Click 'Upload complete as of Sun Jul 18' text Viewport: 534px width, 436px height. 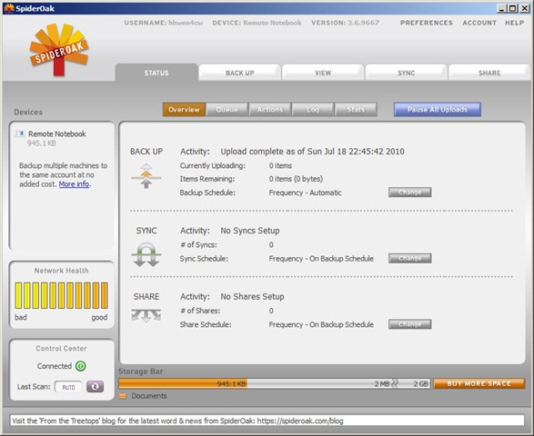tap(312, 152)
